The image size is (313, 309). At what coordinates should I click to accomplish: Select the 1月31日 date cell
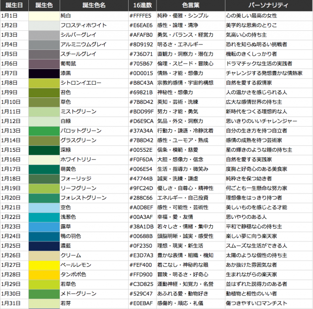(x=14, y=303)
